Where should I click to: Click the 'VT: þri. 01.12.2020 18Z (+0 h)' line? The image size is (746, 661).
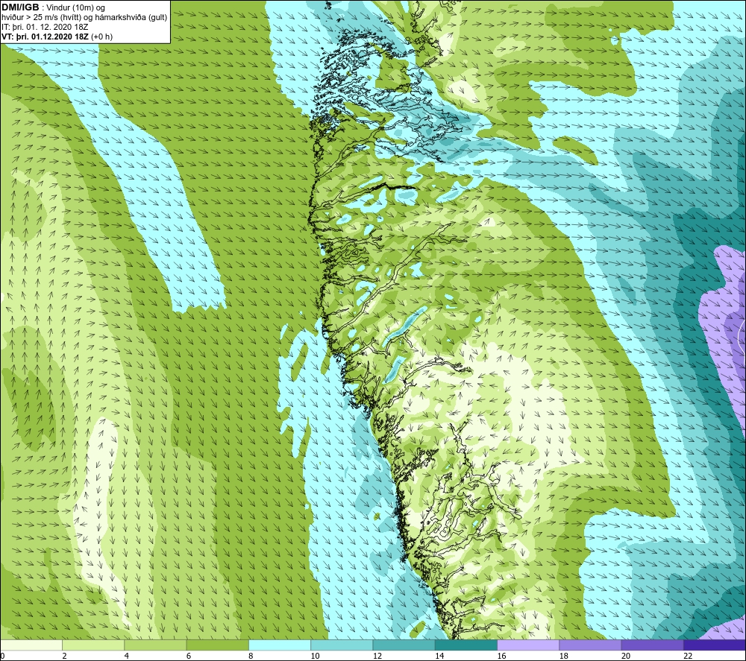57,37
